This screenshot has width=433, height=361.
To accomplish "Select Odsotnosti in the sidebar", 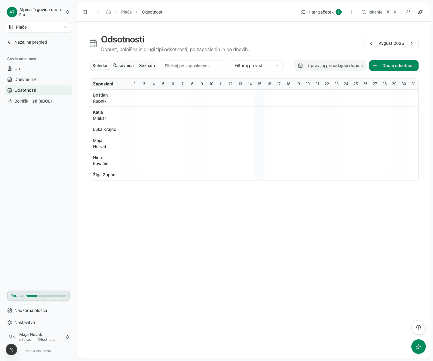I will (38, 90).
